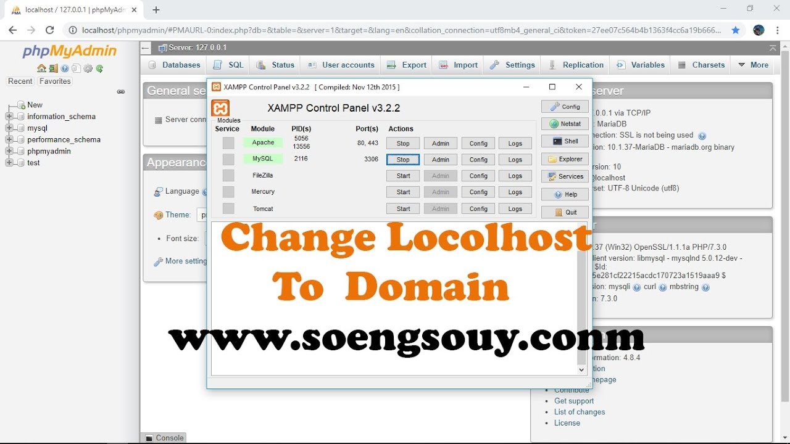Open the Status tab

coord(275,65)
